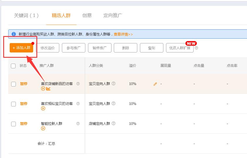Click the 暂停推广 button
The image size is (247, 158).
click(x=100, y=48)
